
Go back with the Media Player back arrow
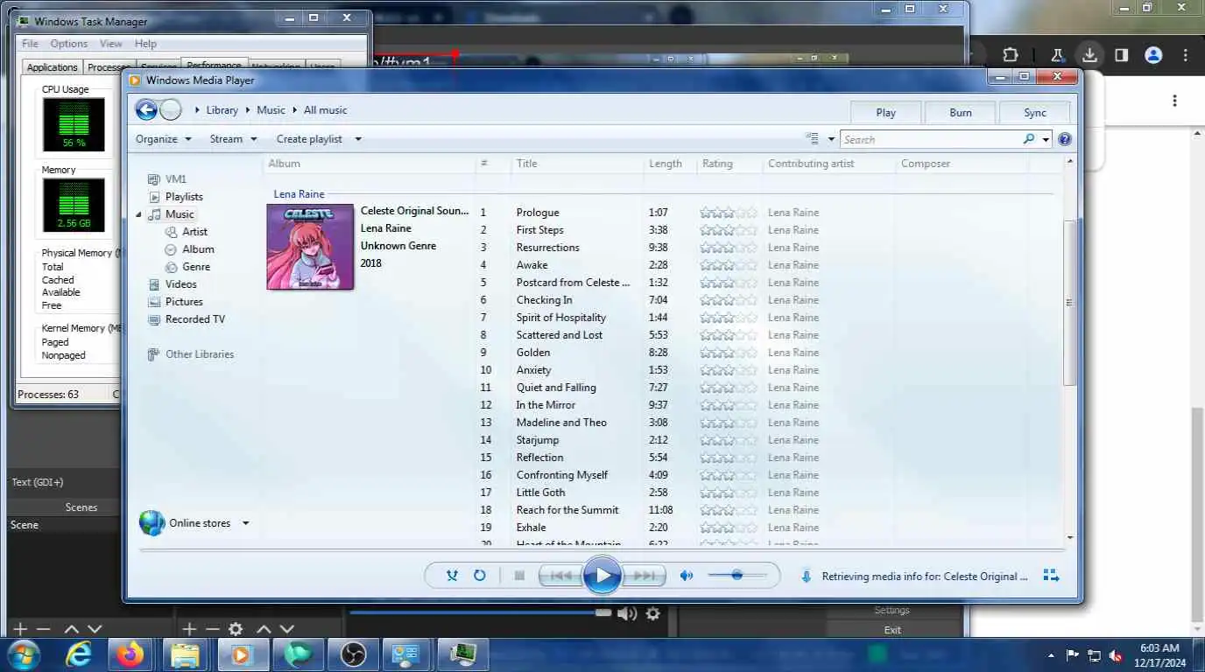point(146,109)
